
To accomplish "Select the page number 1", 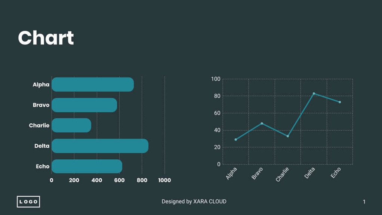I will coord(364,202).
